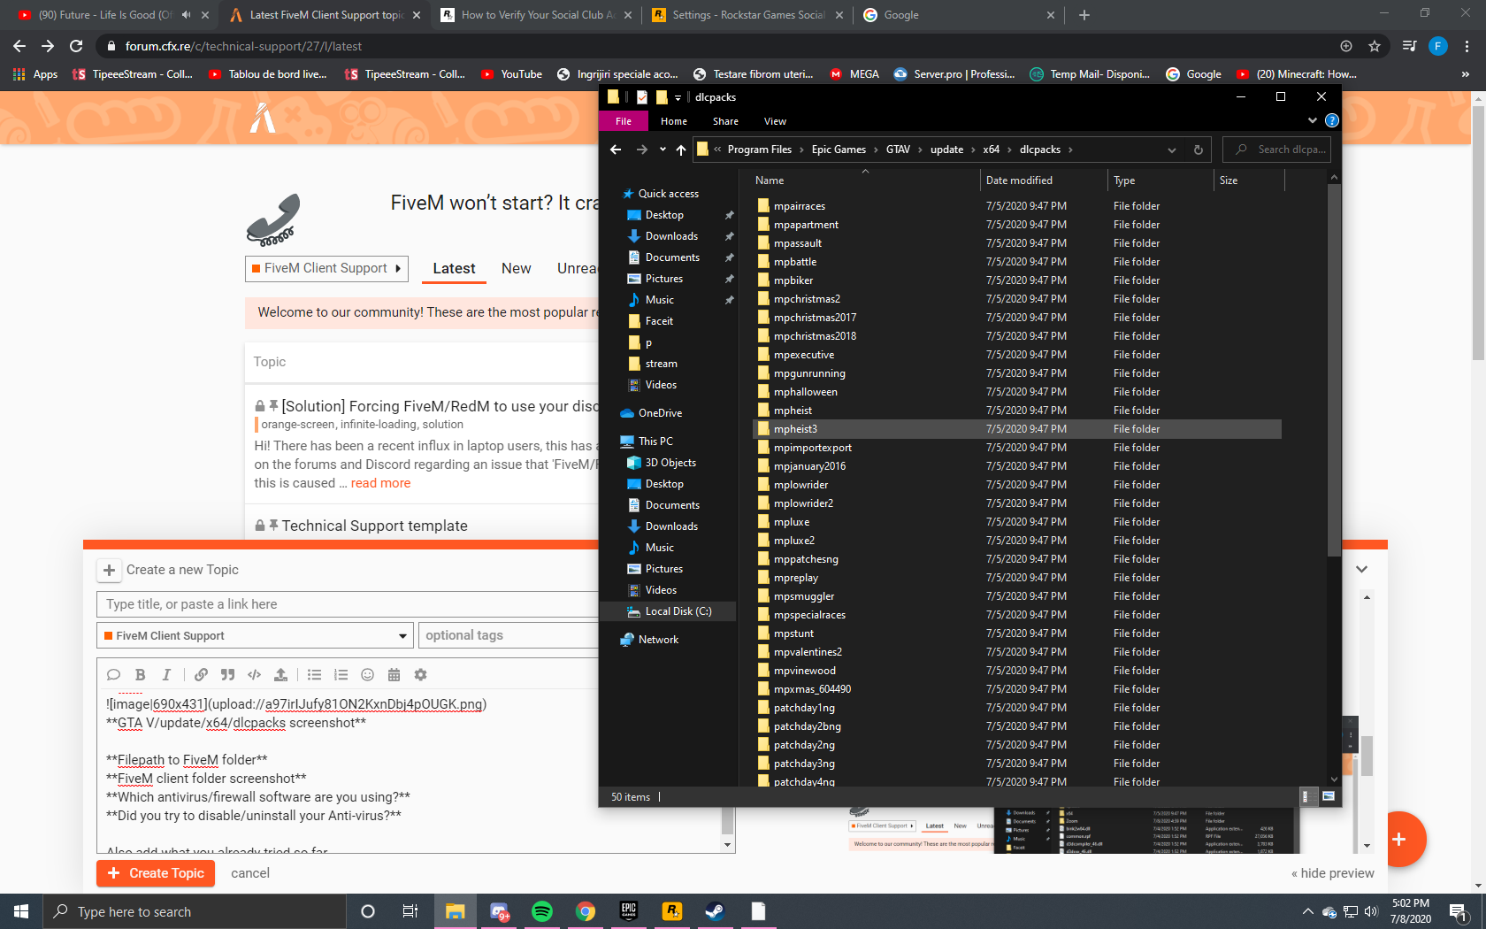Click the Explorer file list vertical scrollbar
Screen dimensions: 1486x929
point(1334,369)
